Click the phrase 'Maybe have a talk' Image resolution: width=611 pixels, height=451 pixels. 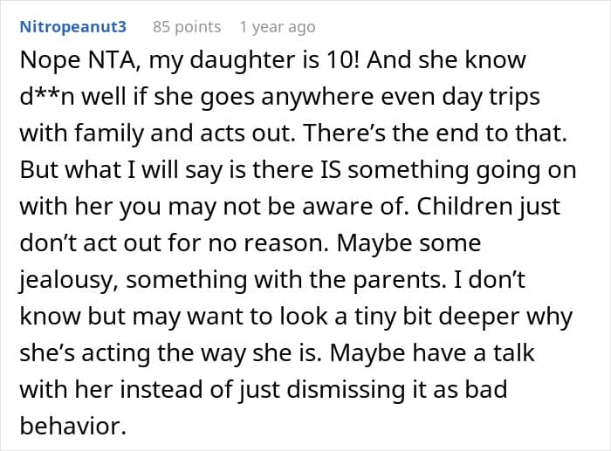tap(432, 352)
